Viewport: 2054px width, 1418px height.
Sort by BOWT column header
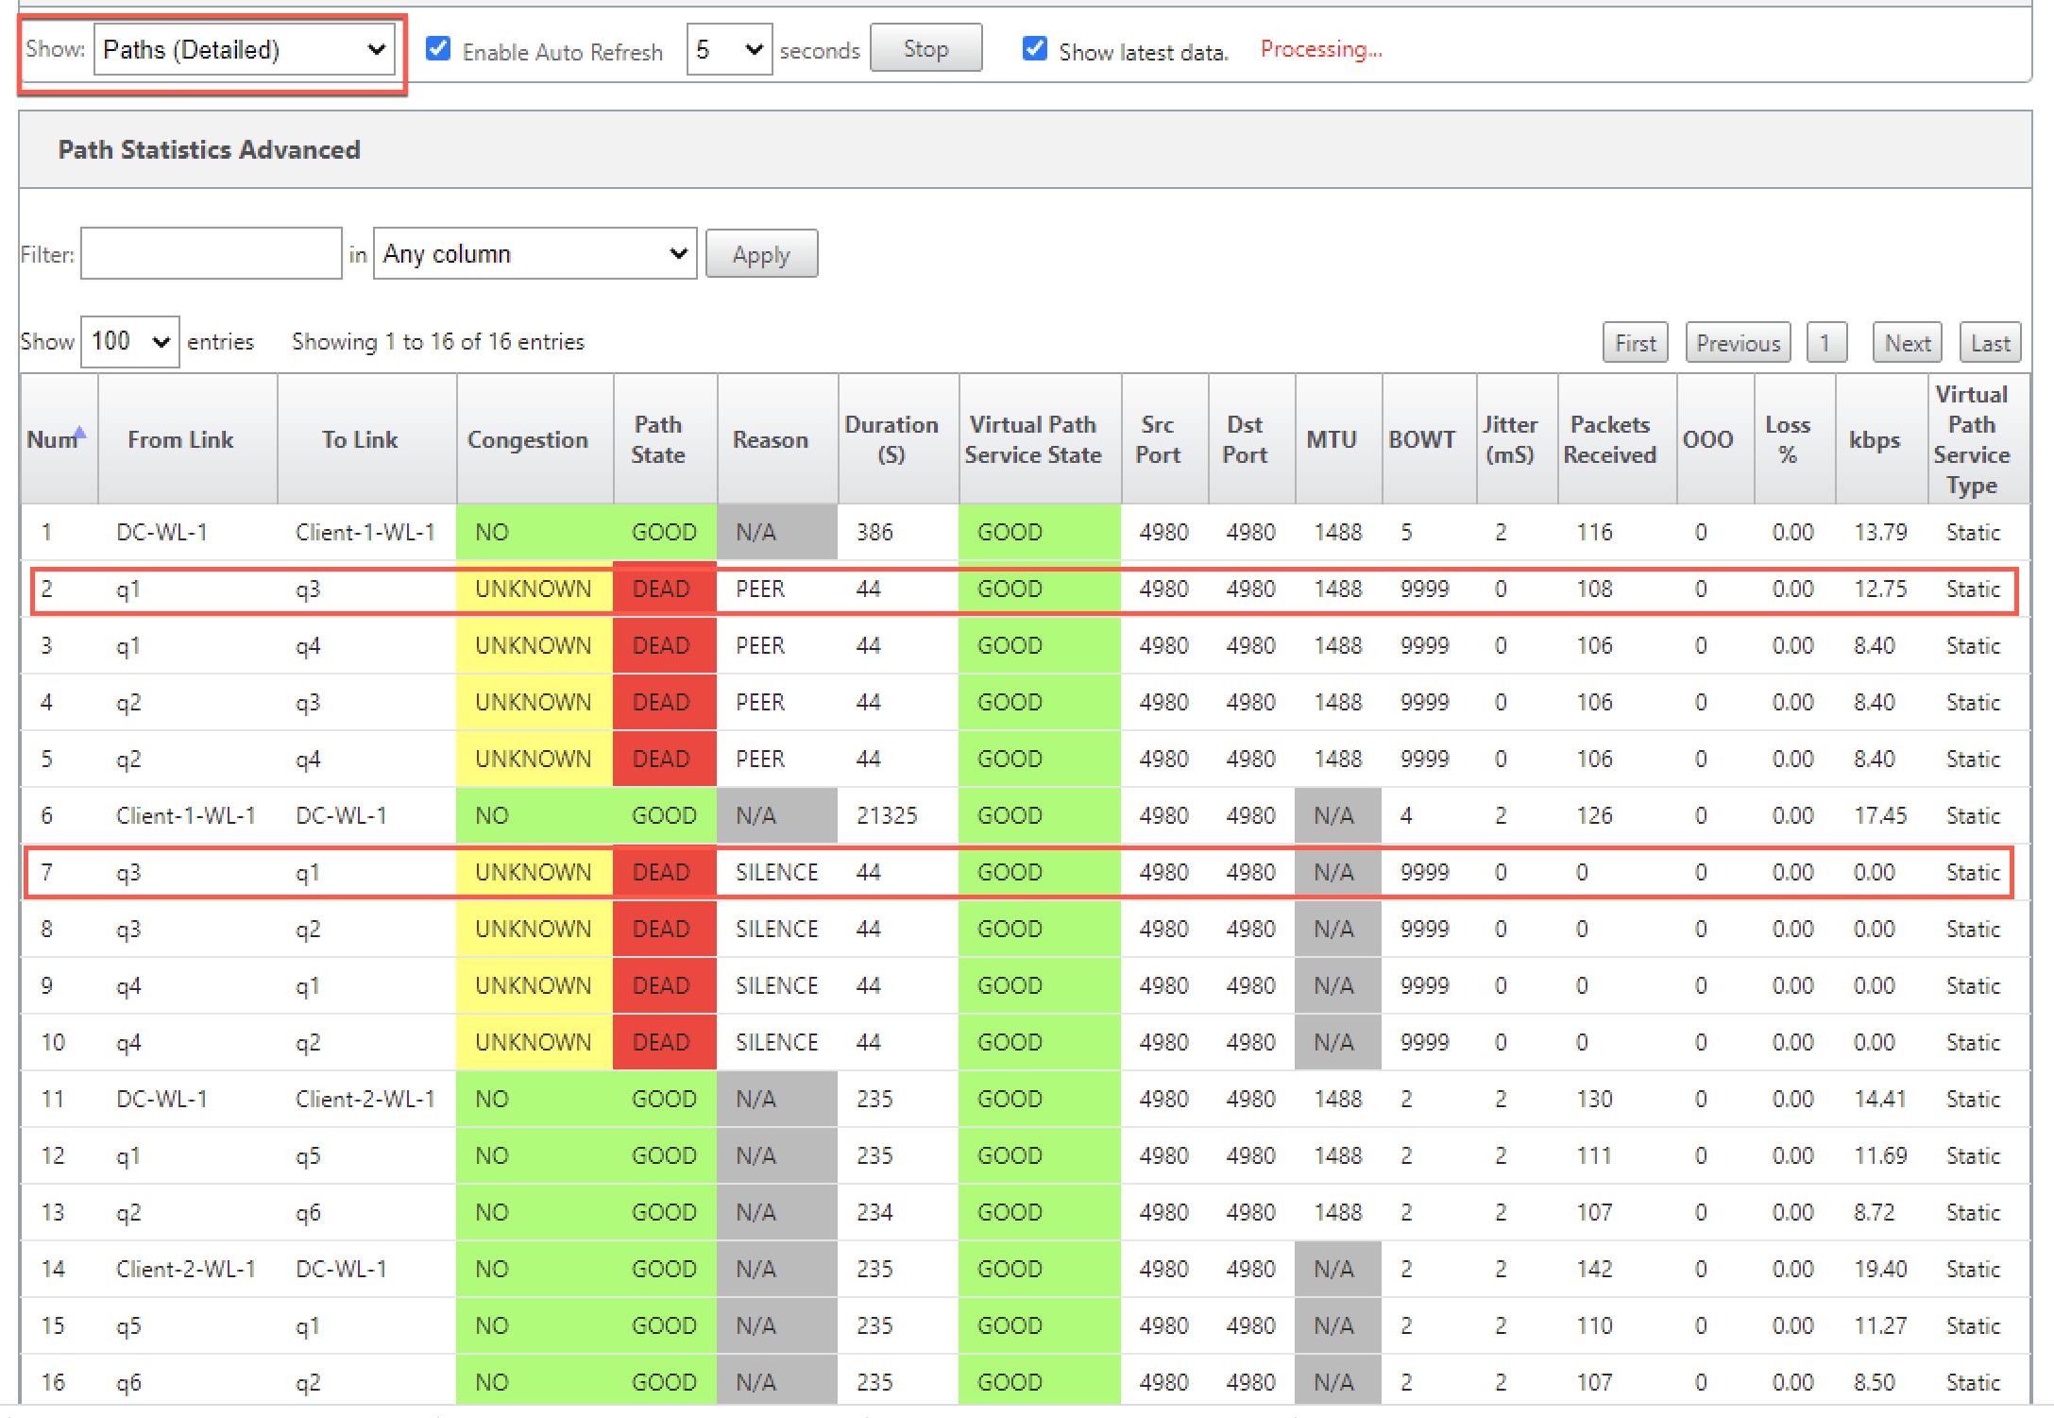(x=1429, y=439)
